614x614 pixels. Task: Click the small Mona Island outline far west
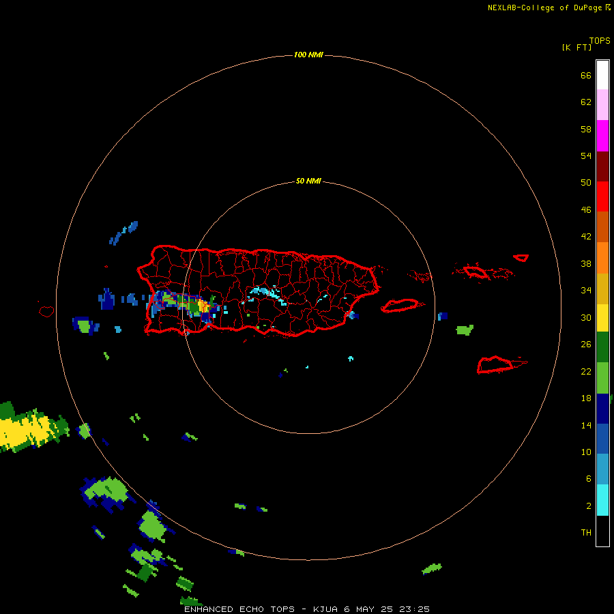point(46,311)
